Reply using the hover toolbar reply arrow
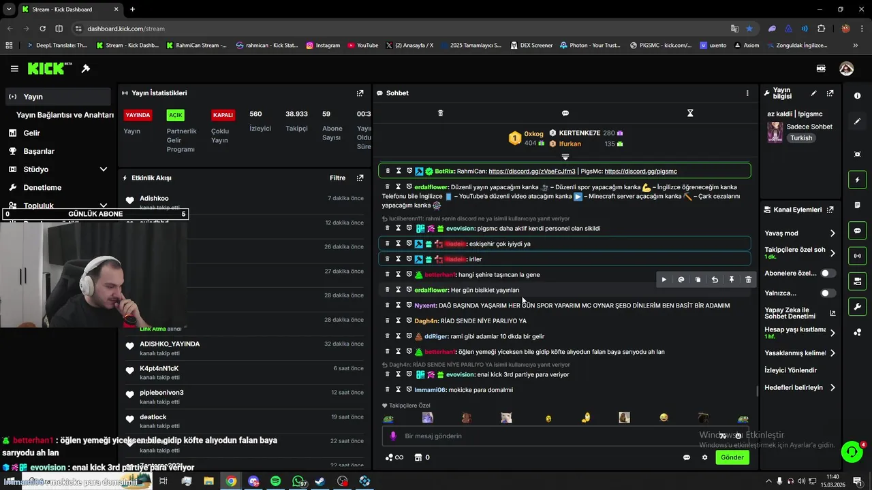 (x=715, y=280)
